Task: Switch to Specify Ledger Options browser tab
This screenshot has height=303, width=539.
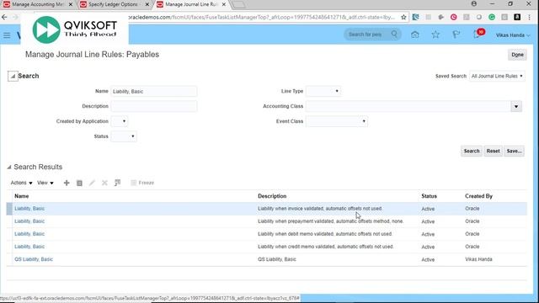Action: tap(114, 4)
